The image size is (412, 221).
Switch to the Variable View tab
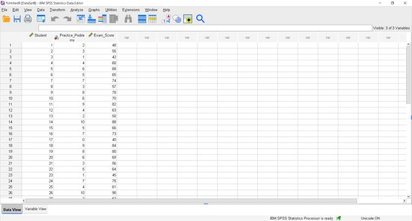[36, 209]
